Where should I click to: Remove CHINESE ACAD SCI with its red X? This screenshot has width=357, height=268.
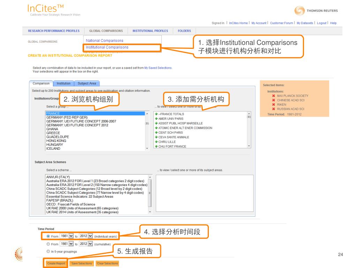[x=273, y=100]
